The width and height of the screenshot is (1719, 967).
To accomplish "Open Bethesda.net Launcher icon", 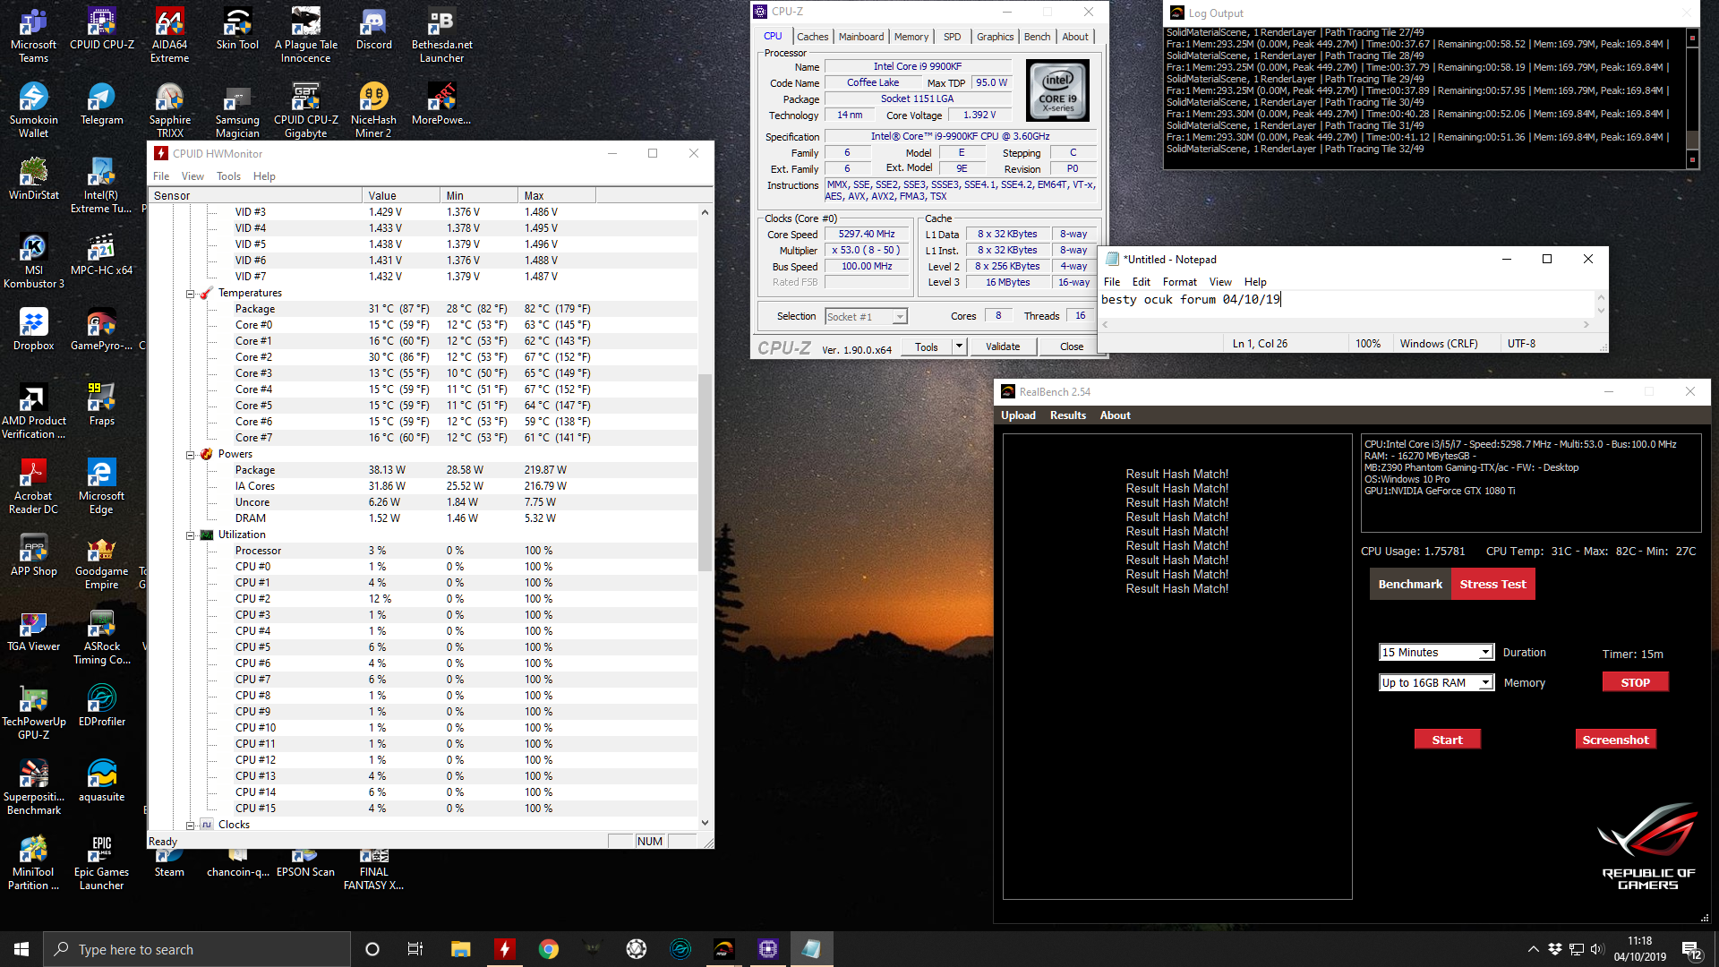I will point(441,36).
